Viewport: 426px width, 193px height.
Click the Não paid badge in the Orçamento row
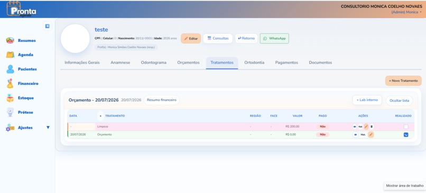[322, 134]
